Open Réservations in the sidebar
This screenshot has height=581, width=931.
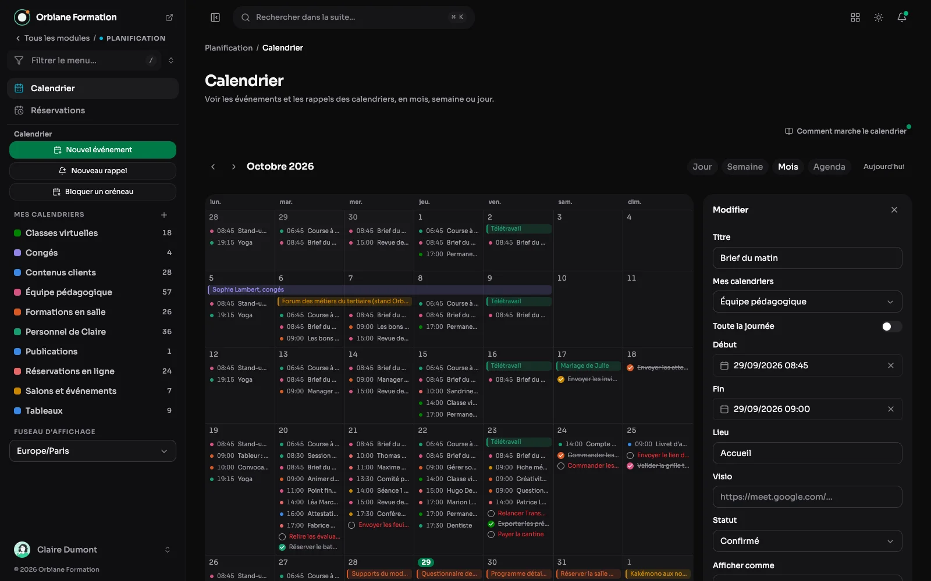coord(93,110)
